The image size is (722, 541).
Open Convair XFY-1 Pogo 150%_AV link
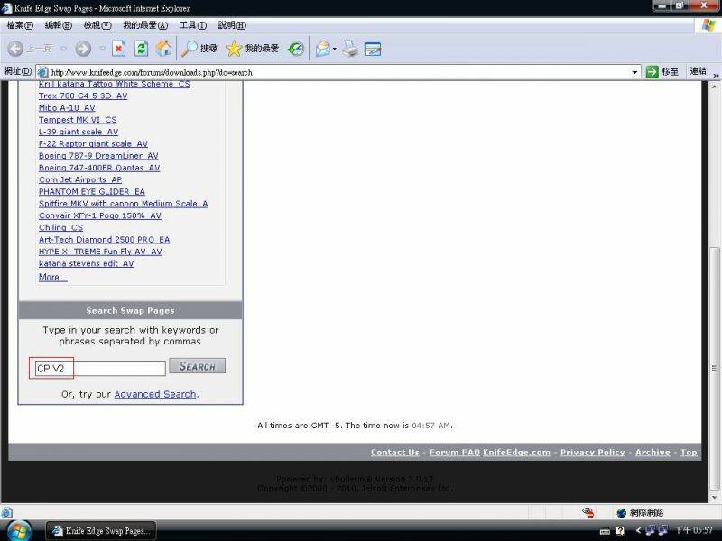100,215
